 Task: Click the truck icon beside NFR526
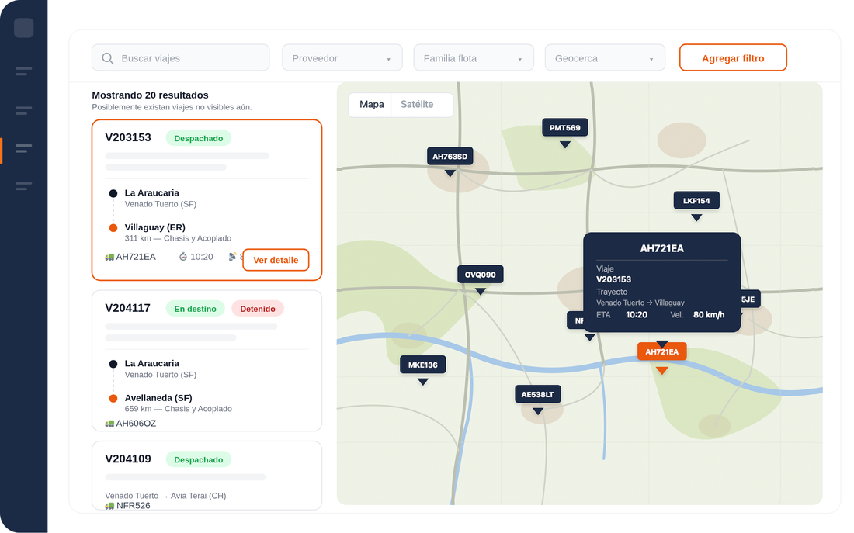109,506
